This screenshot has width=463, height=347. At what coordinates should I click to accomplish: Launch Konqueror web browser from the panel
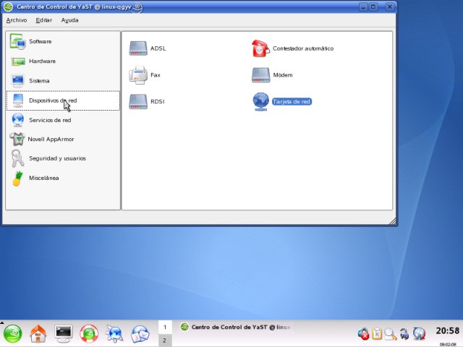114,334
